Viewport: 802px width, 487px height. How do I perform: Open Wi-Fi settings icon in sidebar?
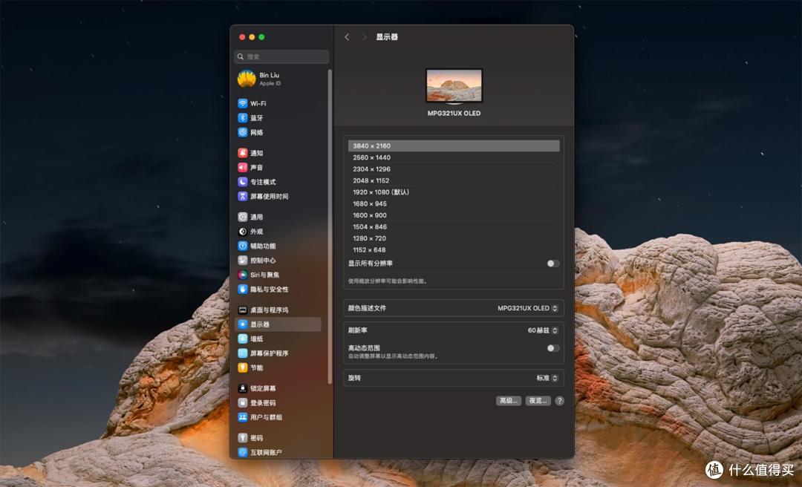click(x=243, y=103)
